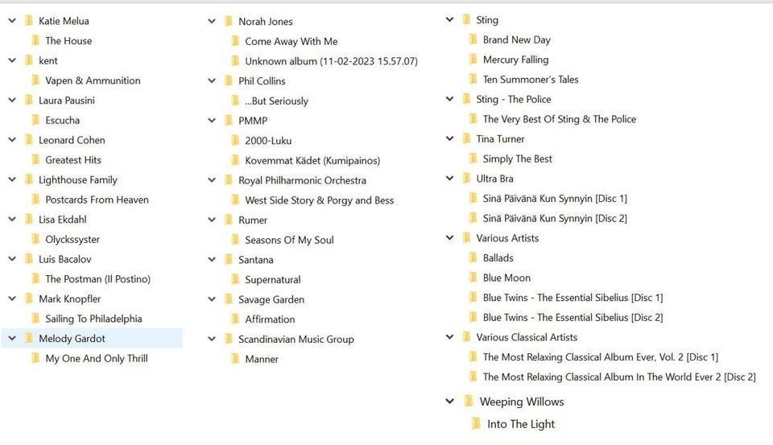Select the Melody Gardot folder icon

29,338
